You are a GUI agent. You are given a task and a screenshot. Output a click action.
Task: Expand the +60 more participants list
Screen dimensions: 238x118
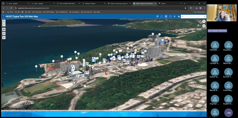(228, 113)
